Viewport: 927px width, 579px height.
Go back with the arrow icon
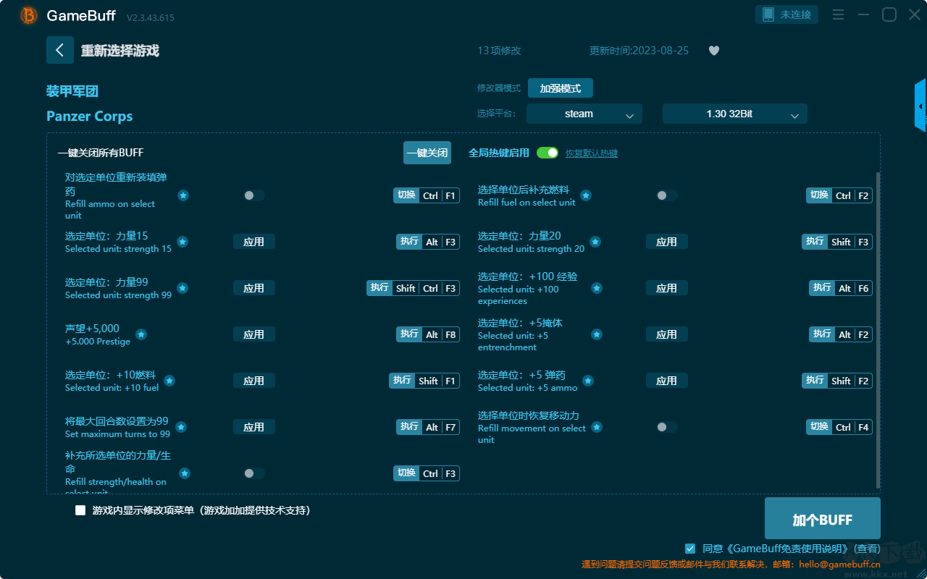60,50
